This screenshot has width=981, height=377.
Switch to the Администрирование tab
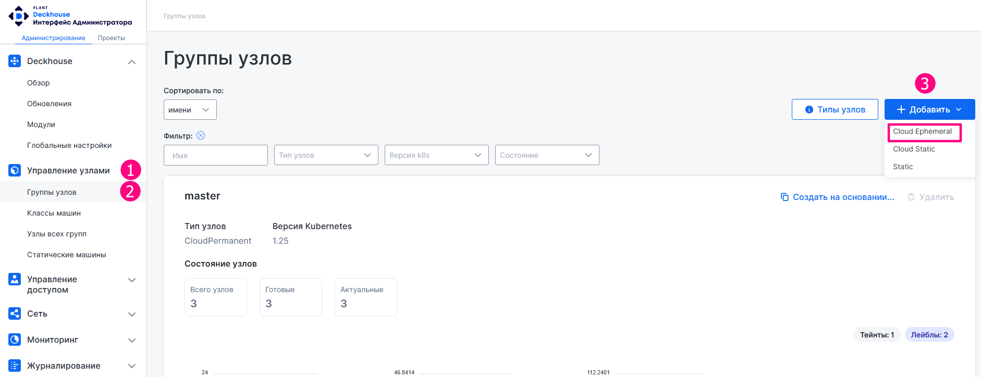pos(54,38)
